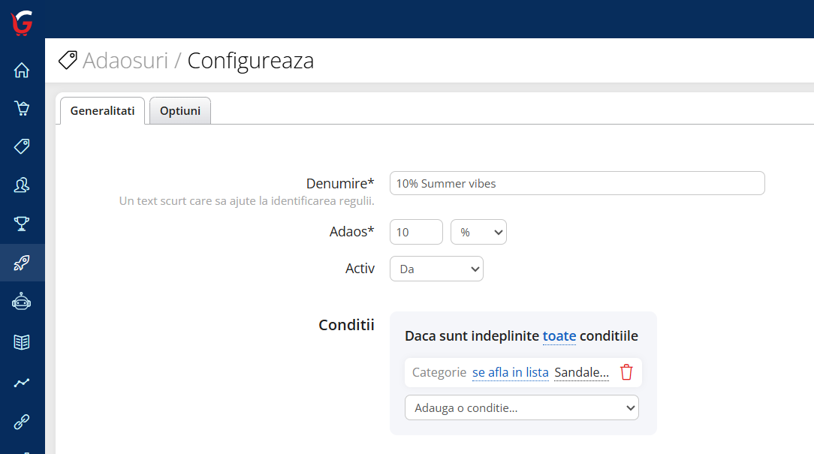Click the 'toate' conditions link
This screenshot has width=814, height=454.
pyautogui.click(x=559, y=336)
